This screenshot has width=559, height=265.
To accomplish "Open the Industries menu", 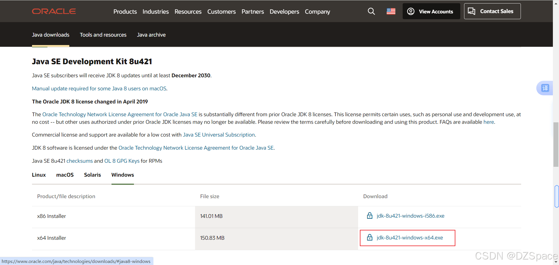I will pyautogui.click(x=155, y=12).
